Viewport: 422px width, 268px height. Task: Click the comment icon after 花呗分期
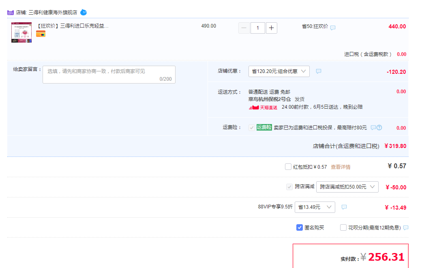pos(406,227)
